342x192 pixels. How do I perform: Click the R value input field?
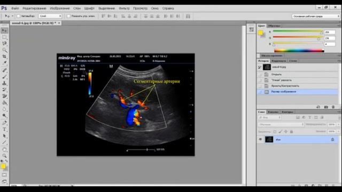click(x=330, y=32)
